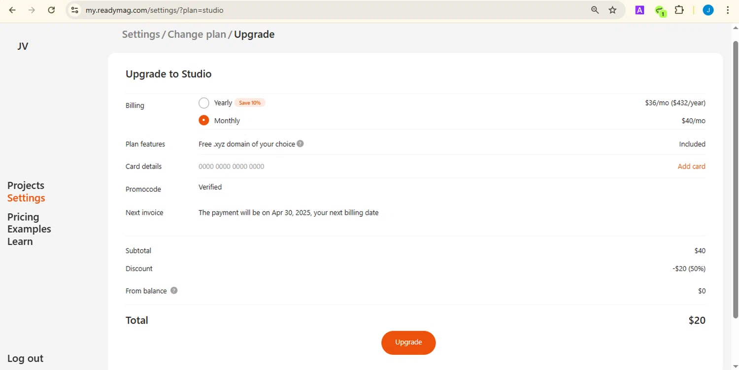
Task: Open the zoom magnifier in address bar
Action: (x=595, y=10)
